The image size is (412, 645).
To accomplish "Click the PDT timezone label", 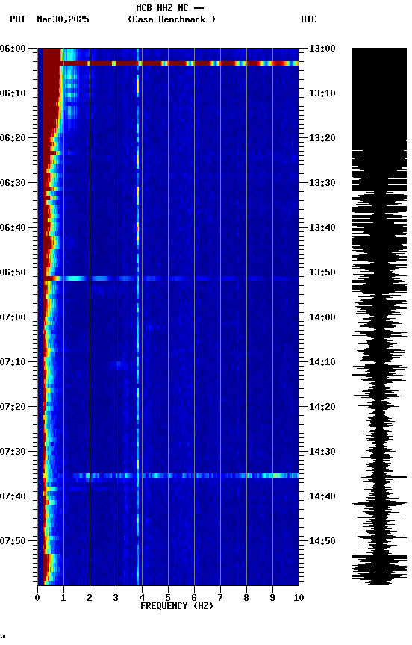I will (x=18, y=19).
